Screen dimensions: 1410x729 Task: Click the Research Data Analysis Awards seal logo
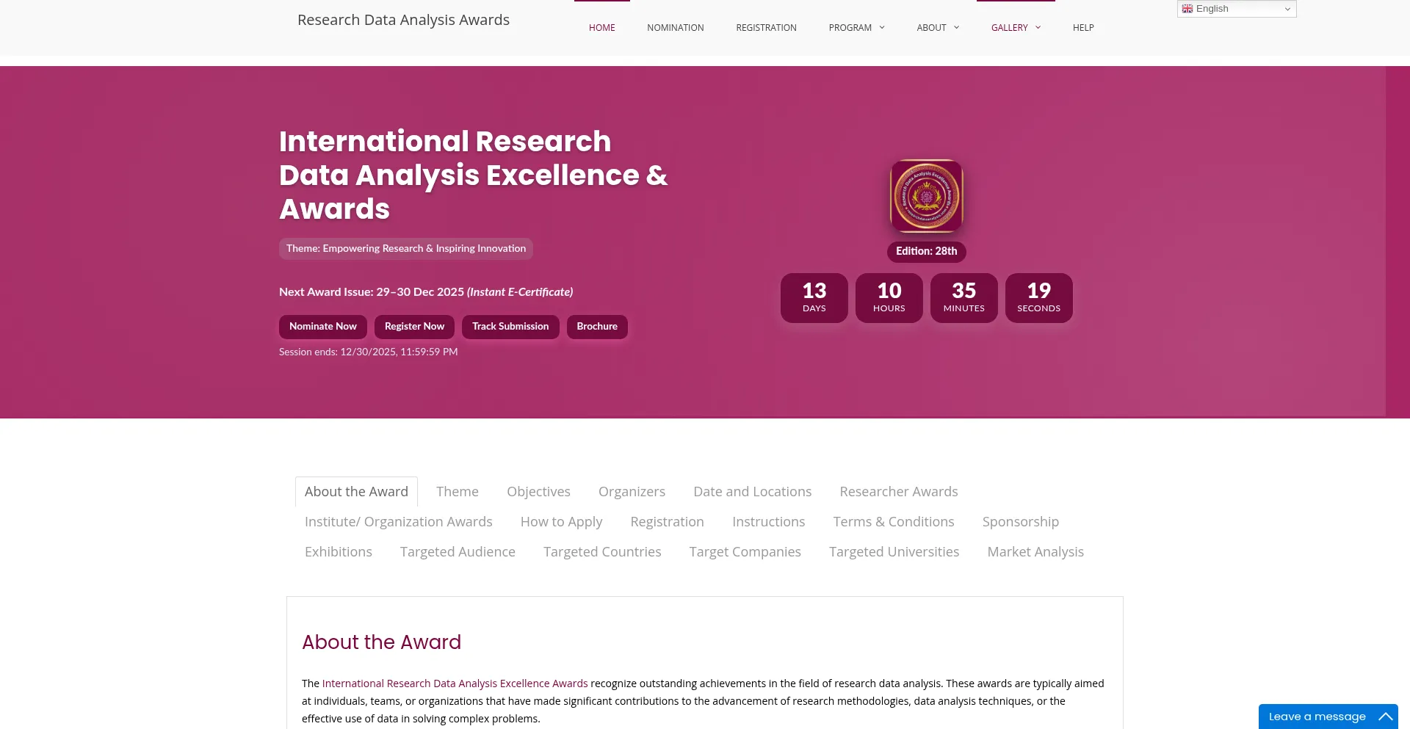coord(926,196)
